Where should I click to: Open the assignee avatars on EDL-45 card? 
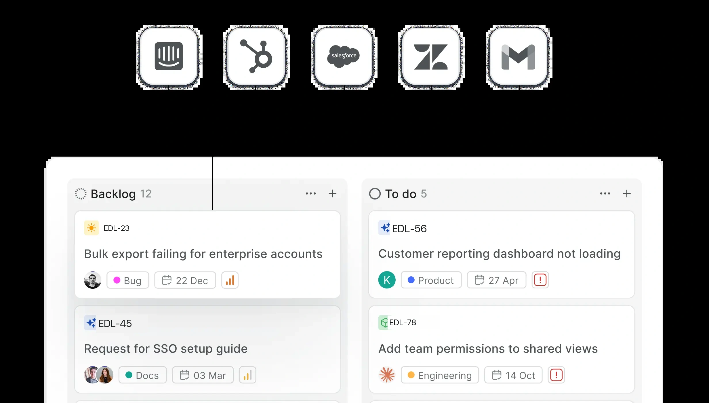[x=99, y=375]
